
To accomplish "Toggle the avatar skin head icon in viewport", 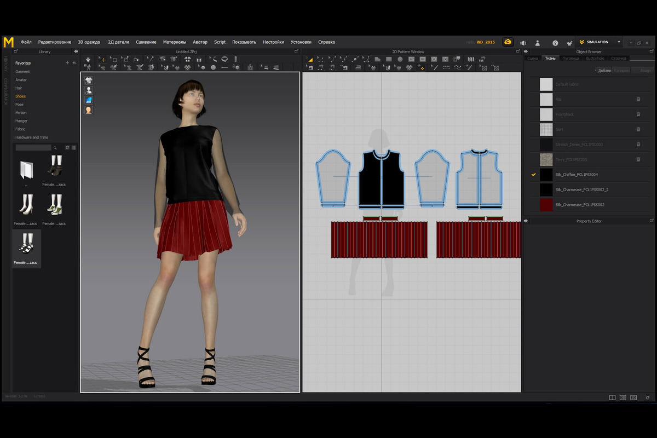I will coord(88,110).
